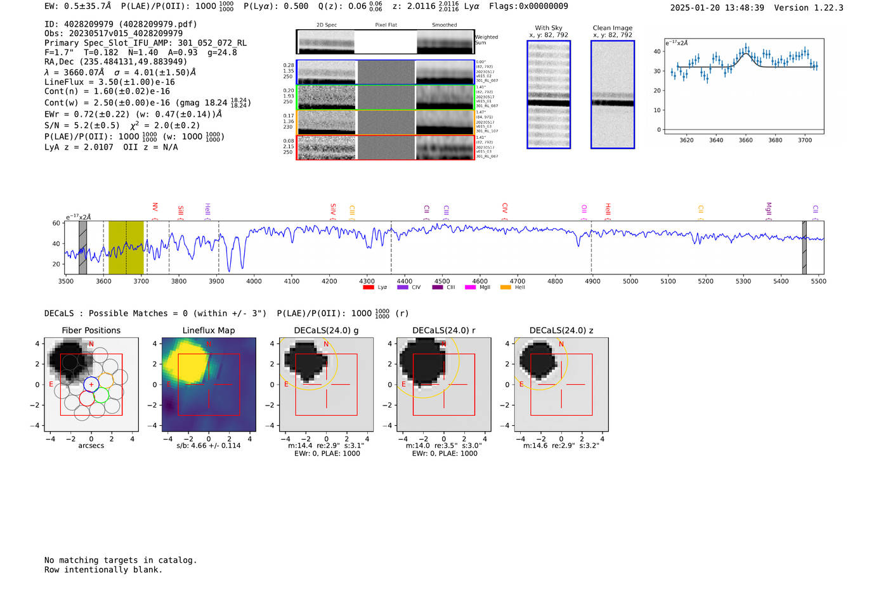
Task: Click the NV line marker above the spectrum
Action: (x=155, y=210)
